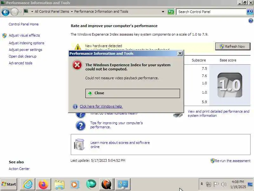Focus the Search Control Panel field
Image resolution: width=254 pixels, height=191 pixels.
click(x=211, y=12)
